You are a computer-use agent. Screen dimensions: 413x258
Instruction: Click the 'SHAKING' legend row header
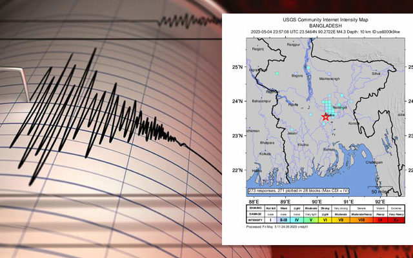256,208
